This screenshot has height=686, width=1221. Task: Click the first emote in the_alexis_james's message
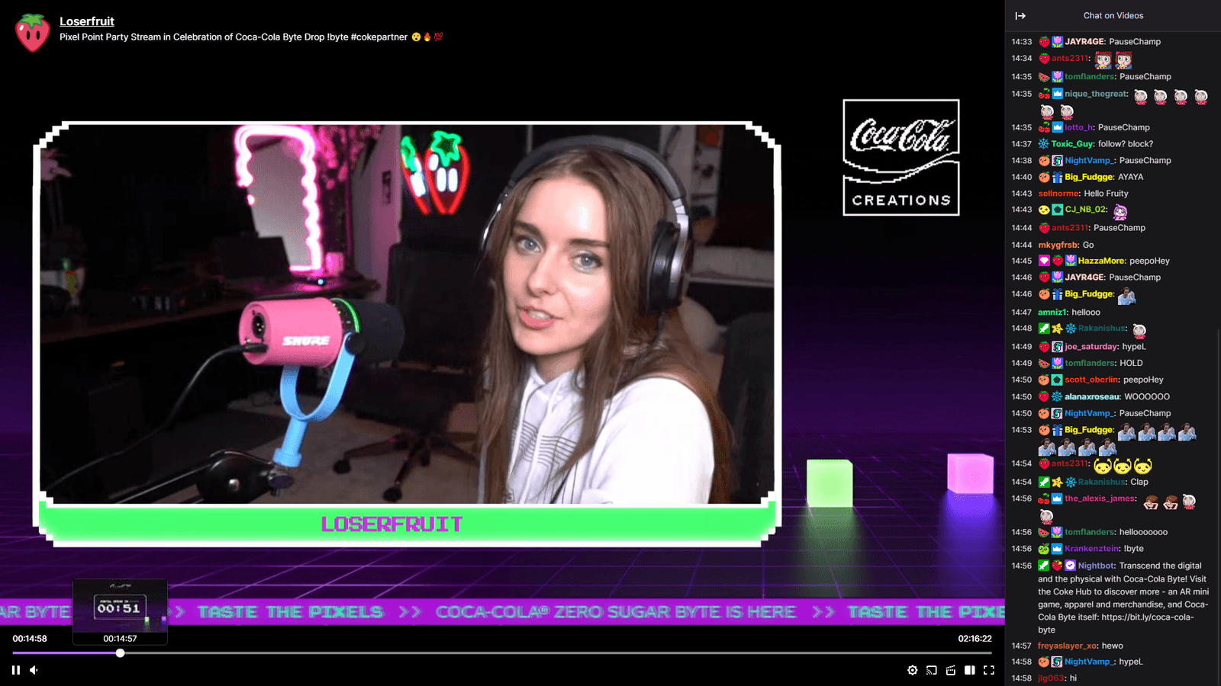1151,502
